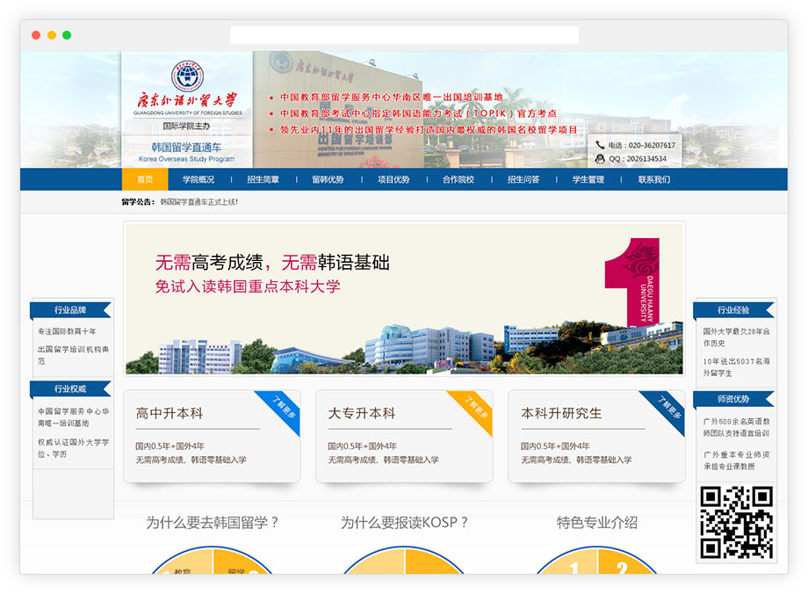Click the text 10年送出5037名海外留学生
The height and width of the screenshot is (594, 808).
[x=736, y=367]
